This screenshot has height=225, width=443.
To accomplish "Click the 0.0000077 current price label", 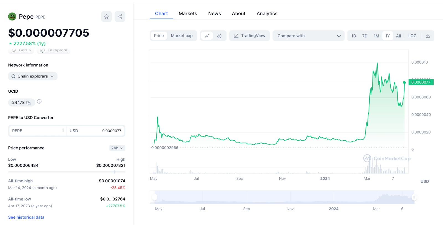I will [x=421, y=82].
